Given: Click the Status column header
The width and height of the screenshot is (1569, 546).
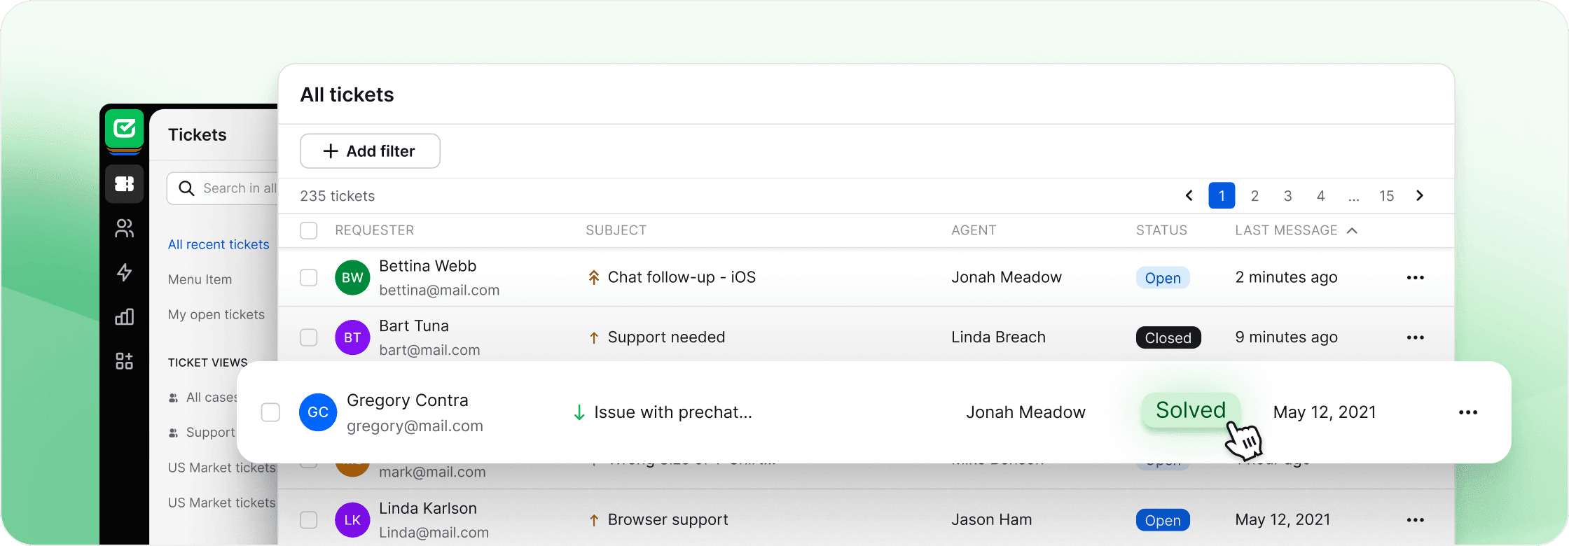Looking at the screenshot, I should coord(1161,230).
